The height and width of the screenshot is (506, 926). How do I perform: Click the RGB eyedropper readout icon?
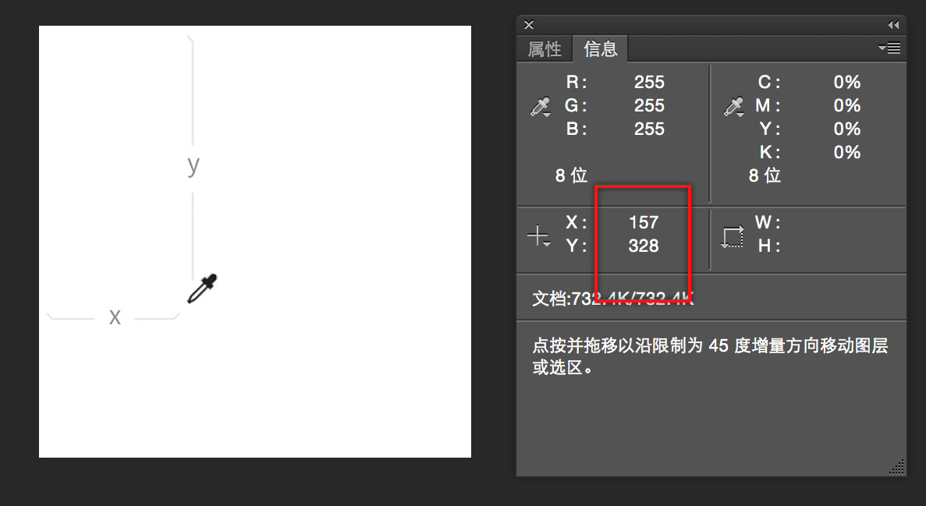pyautogui.click(x=541, y=106)
